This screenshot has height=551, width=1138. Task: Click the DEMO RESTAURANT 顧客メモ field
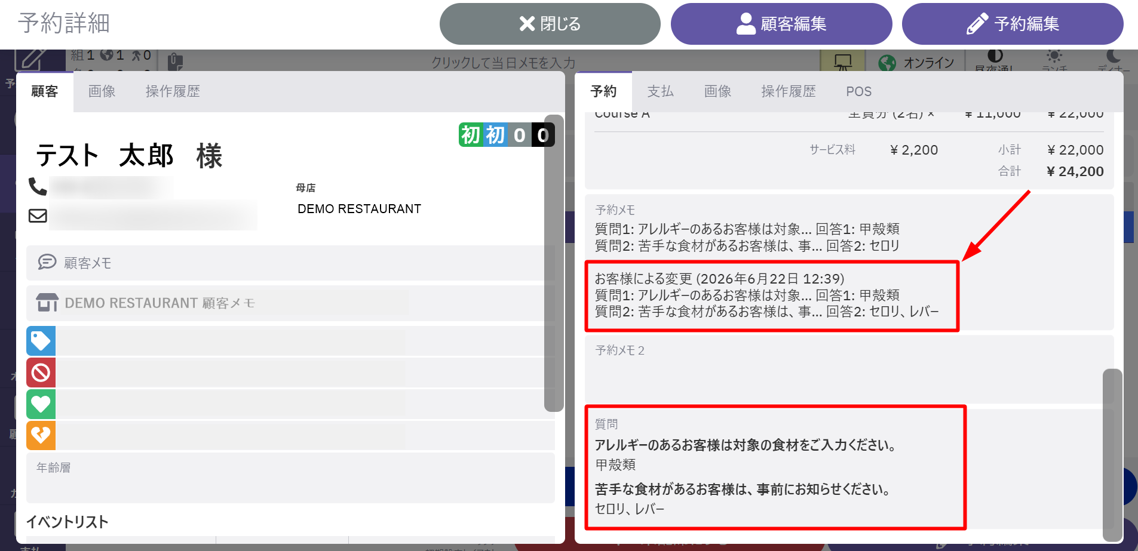290,303
